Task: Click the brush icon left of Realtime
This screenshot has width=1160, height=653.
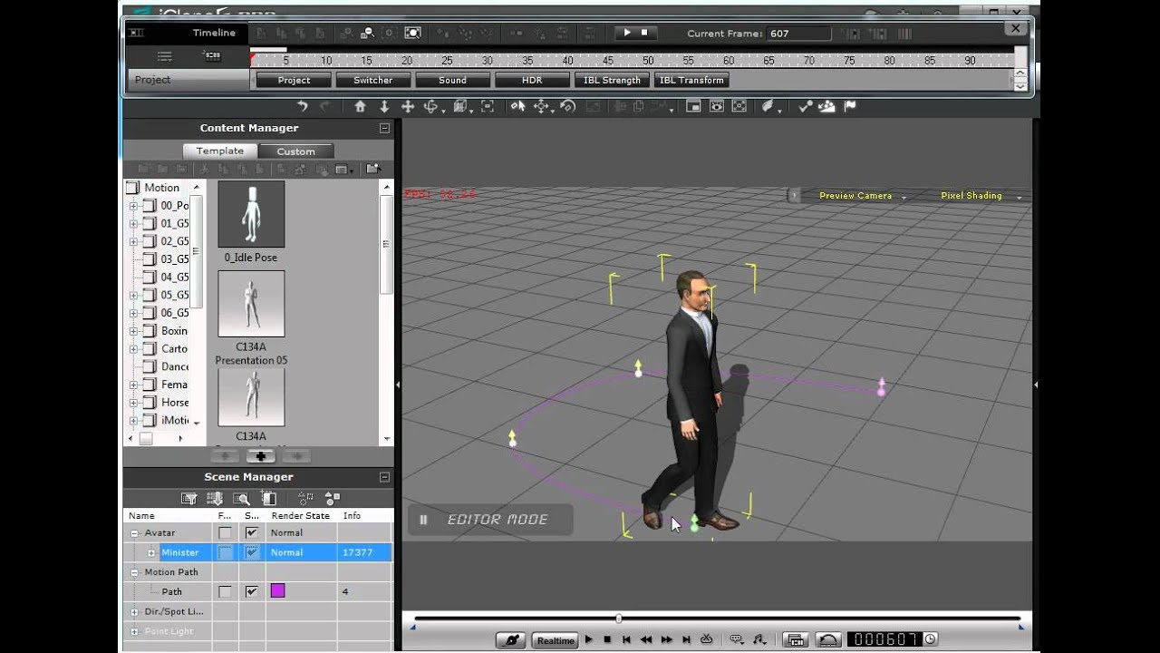Action: click(x=511, y=639)
